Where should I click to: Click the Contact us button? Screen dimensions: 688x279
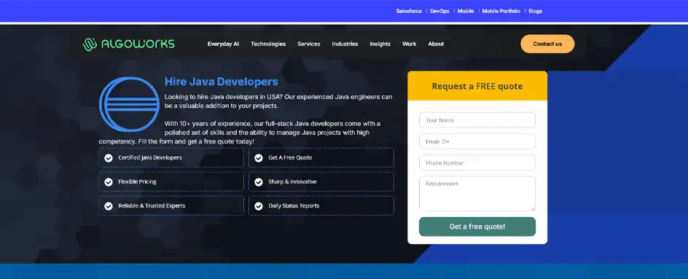click(547, 44)
